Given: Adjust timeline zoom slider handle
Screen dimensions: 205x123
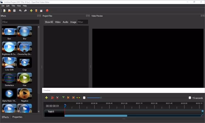Looking at the screenshot, I should [x=101, y=98].
